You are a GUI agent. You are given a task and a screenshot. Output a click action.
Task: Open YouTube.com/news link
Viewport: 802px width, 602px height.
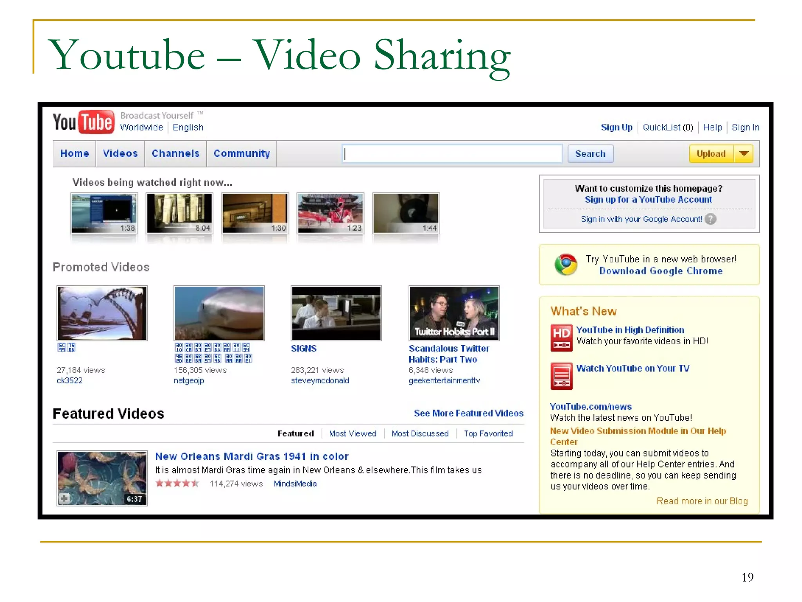591,407
